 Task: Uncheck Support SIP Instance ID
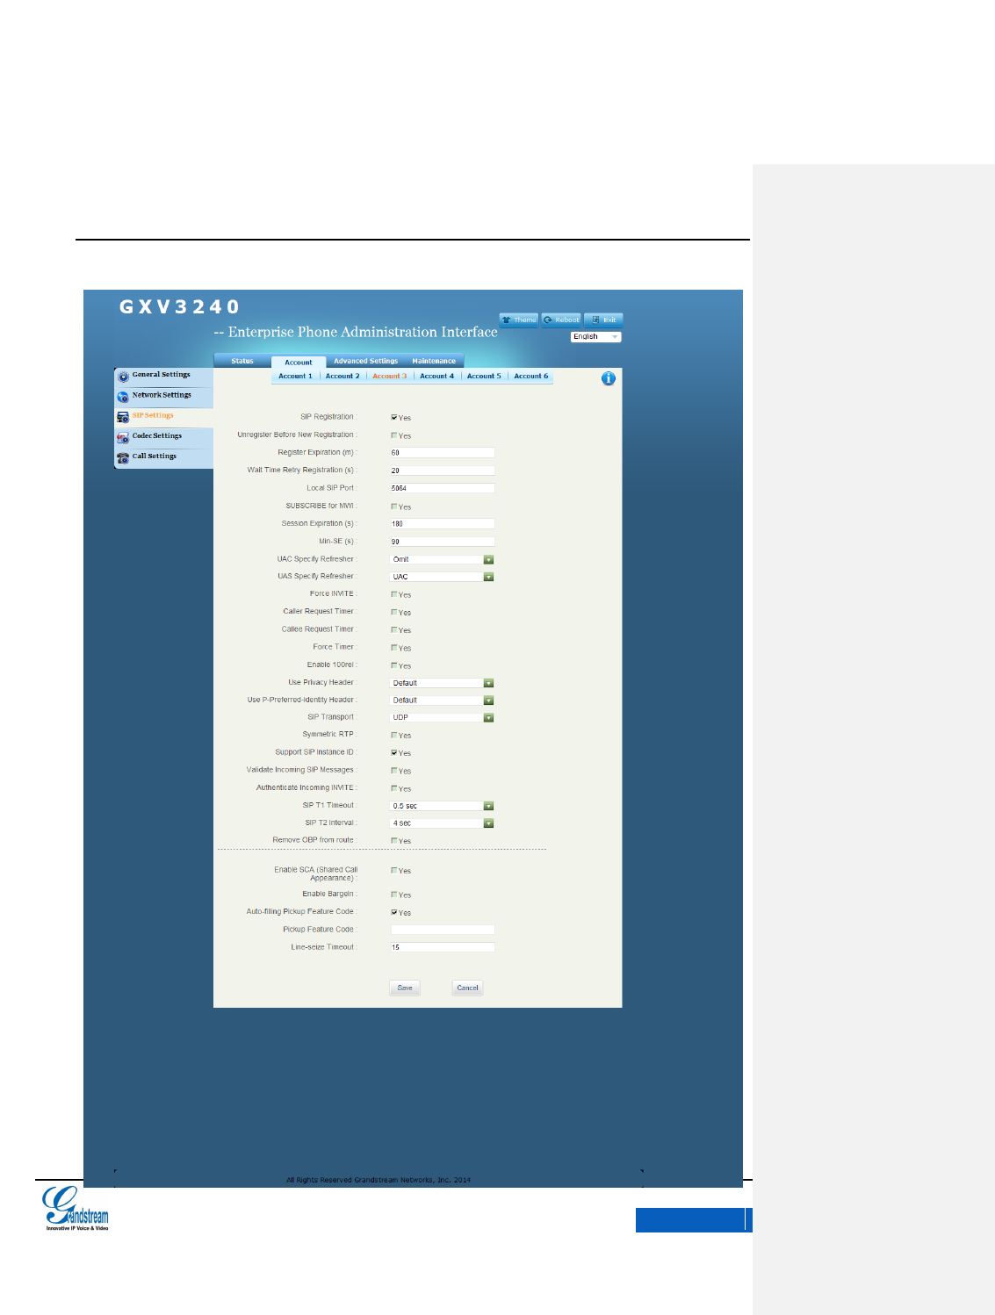394,752
